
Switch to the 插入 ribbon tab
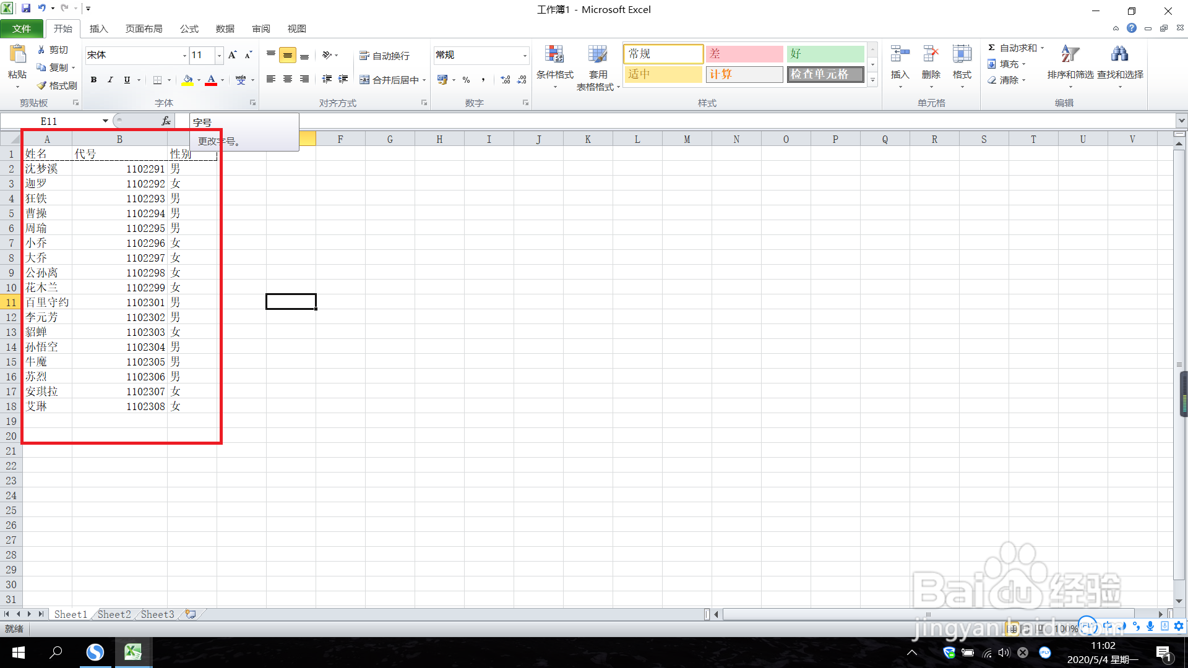coord(98,28)
